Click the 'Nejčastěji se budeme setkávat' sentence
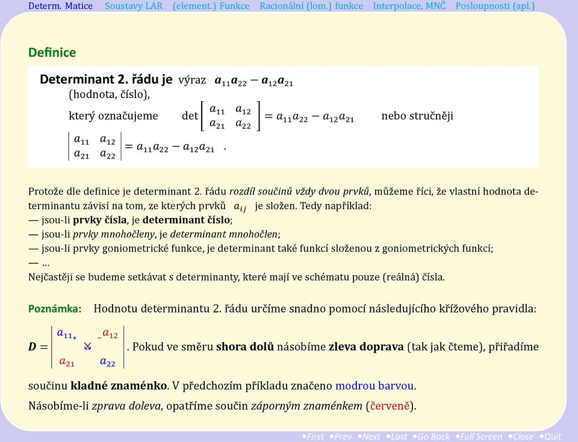 click(237, 277)
